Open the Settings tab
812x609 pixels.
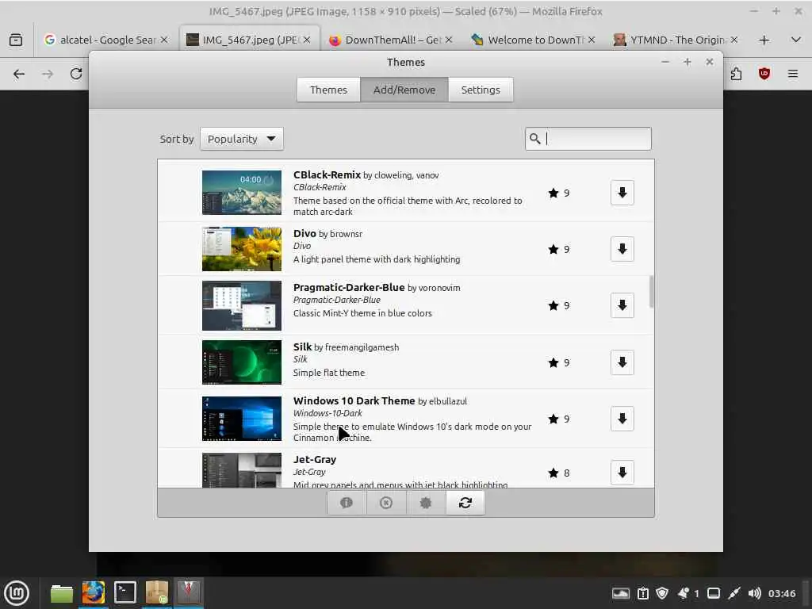click(x=481, y=90)
